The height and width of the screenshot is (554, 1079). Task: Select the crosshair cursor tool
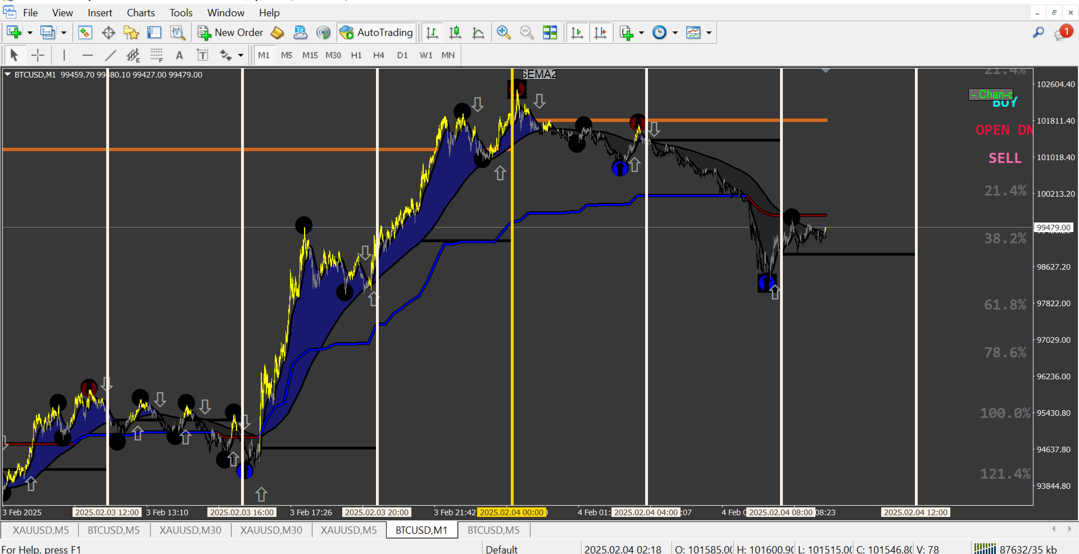[38, 55]
